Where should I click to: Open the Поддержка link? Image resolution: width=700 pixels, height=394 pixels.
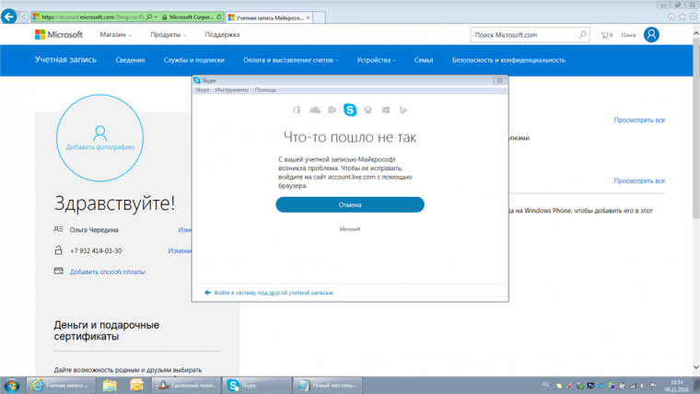222,34
